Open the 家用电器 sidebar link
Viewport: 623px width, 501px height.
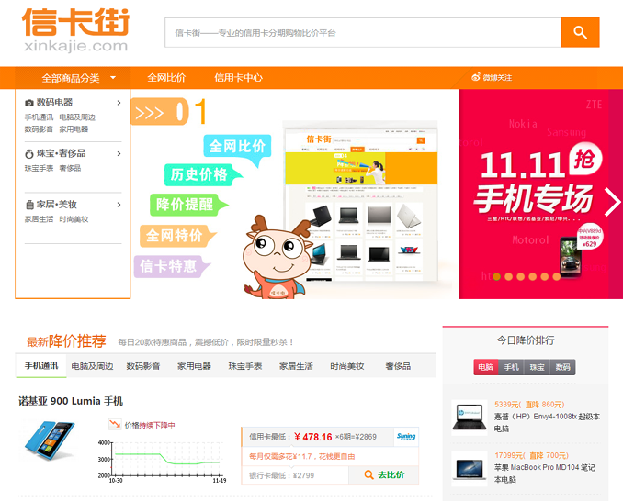(x=74, y=128)
